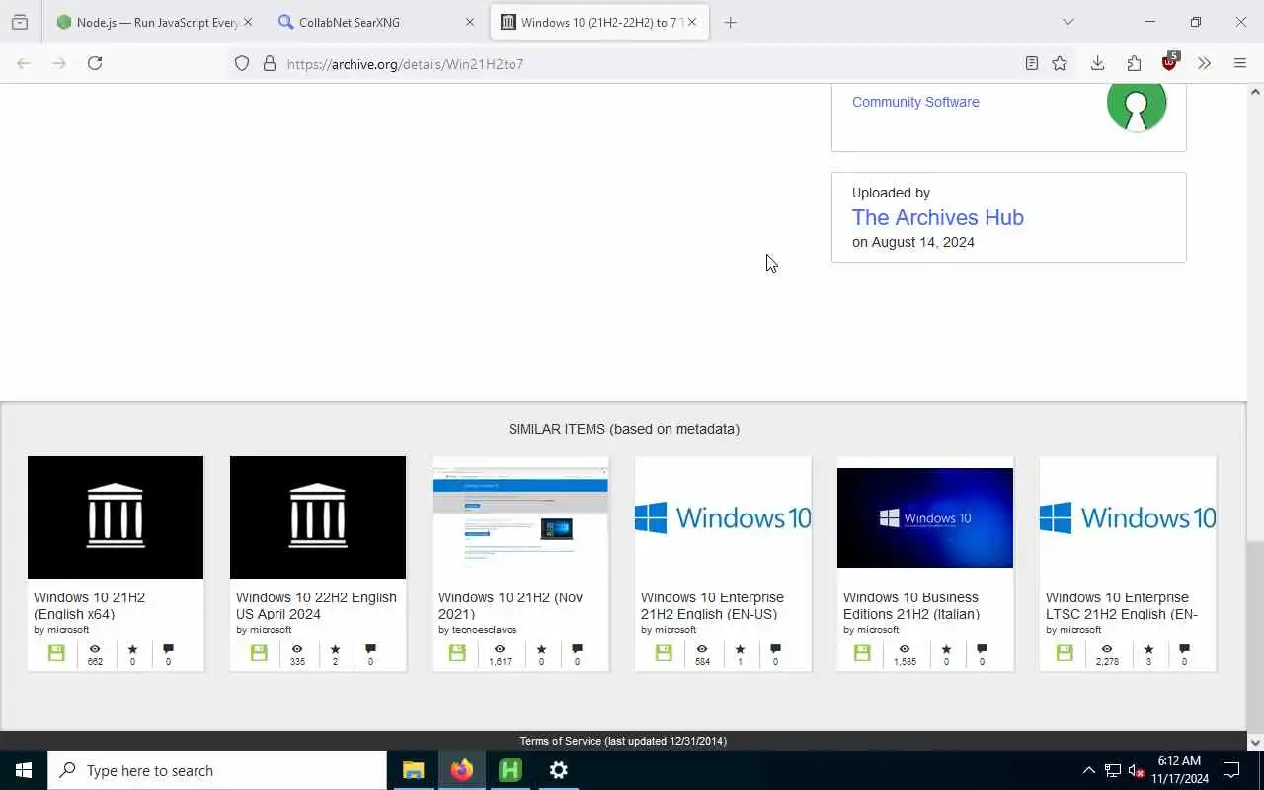Screen dimensions: 1264x790
Task: Click favorites star on Enterprise 21H2 English (EN-US) card
Action: (x=740, y=649)
